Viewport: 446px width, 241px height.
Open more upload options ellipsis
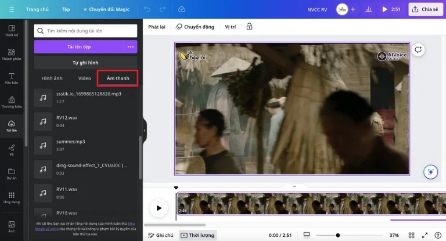pyautogui.click(x=131, y=46)
